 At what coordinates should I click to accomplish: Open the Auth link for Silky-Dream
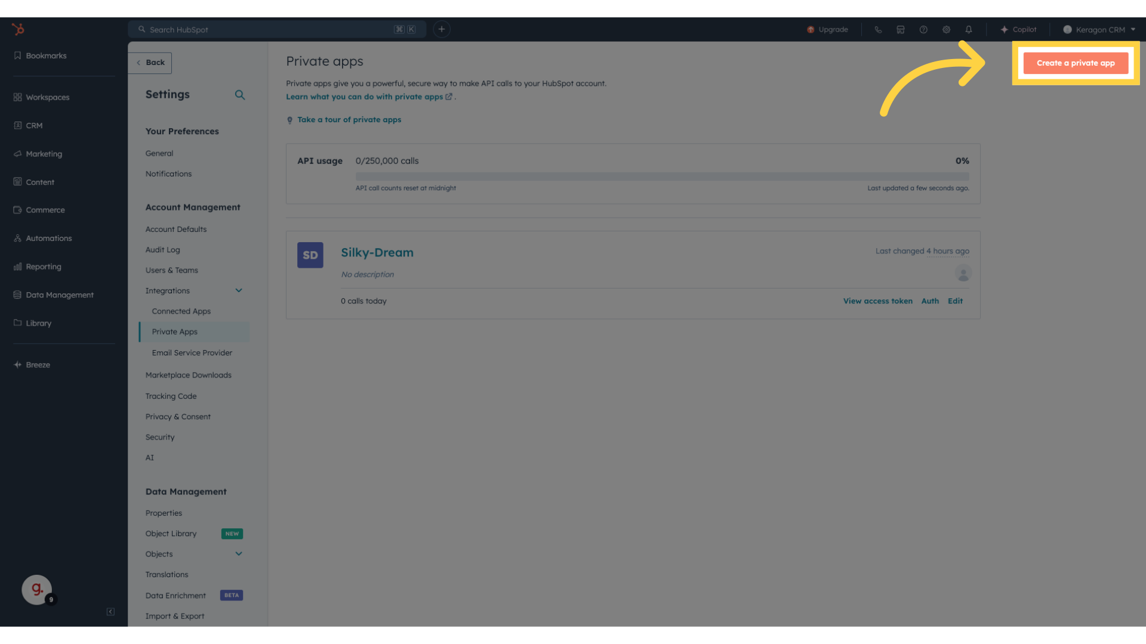930,301
